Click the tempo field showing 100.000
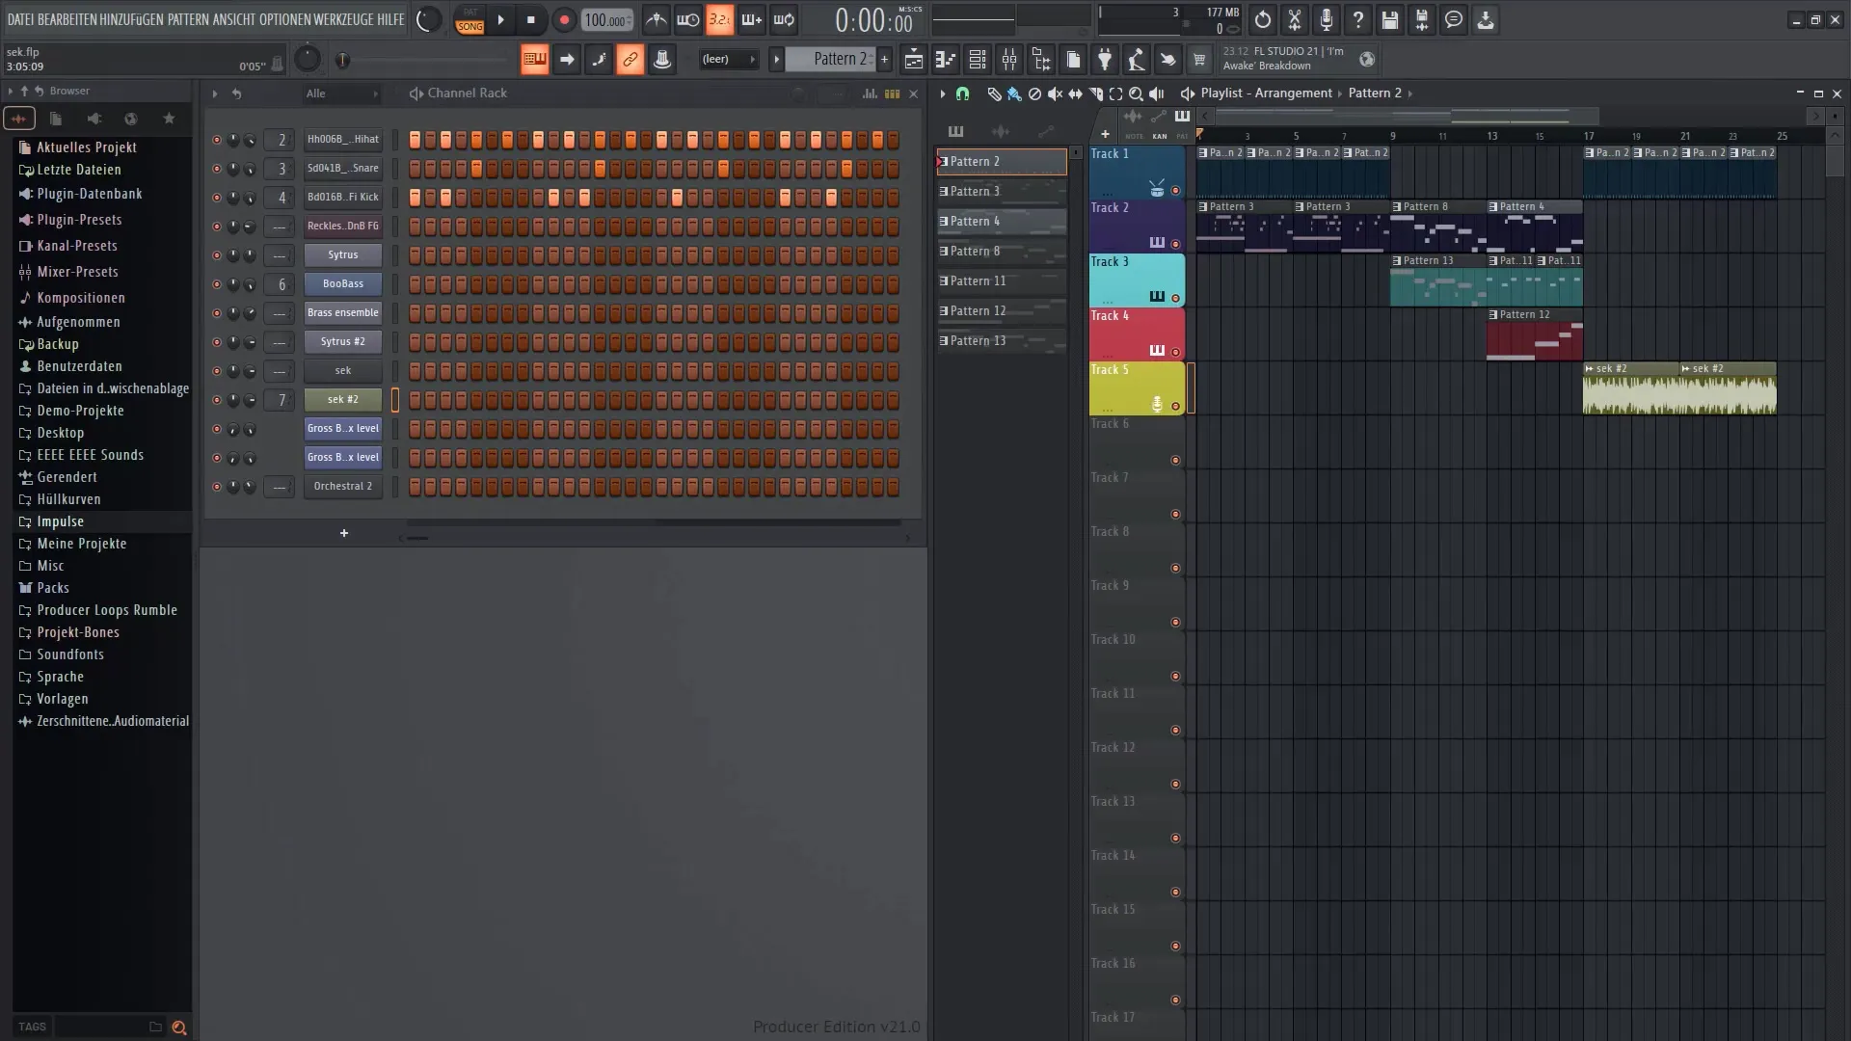This screenshot has height=1041, width=1851. pyautogui.click(x=607, y=20)
